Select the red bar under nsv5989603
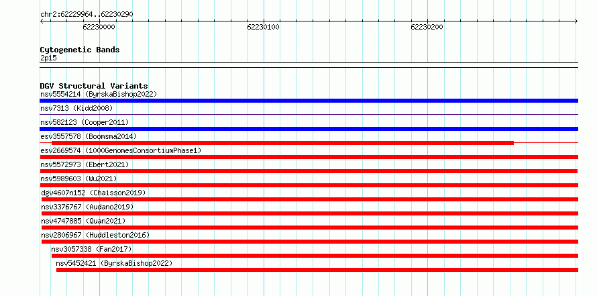 pos(309,185)
